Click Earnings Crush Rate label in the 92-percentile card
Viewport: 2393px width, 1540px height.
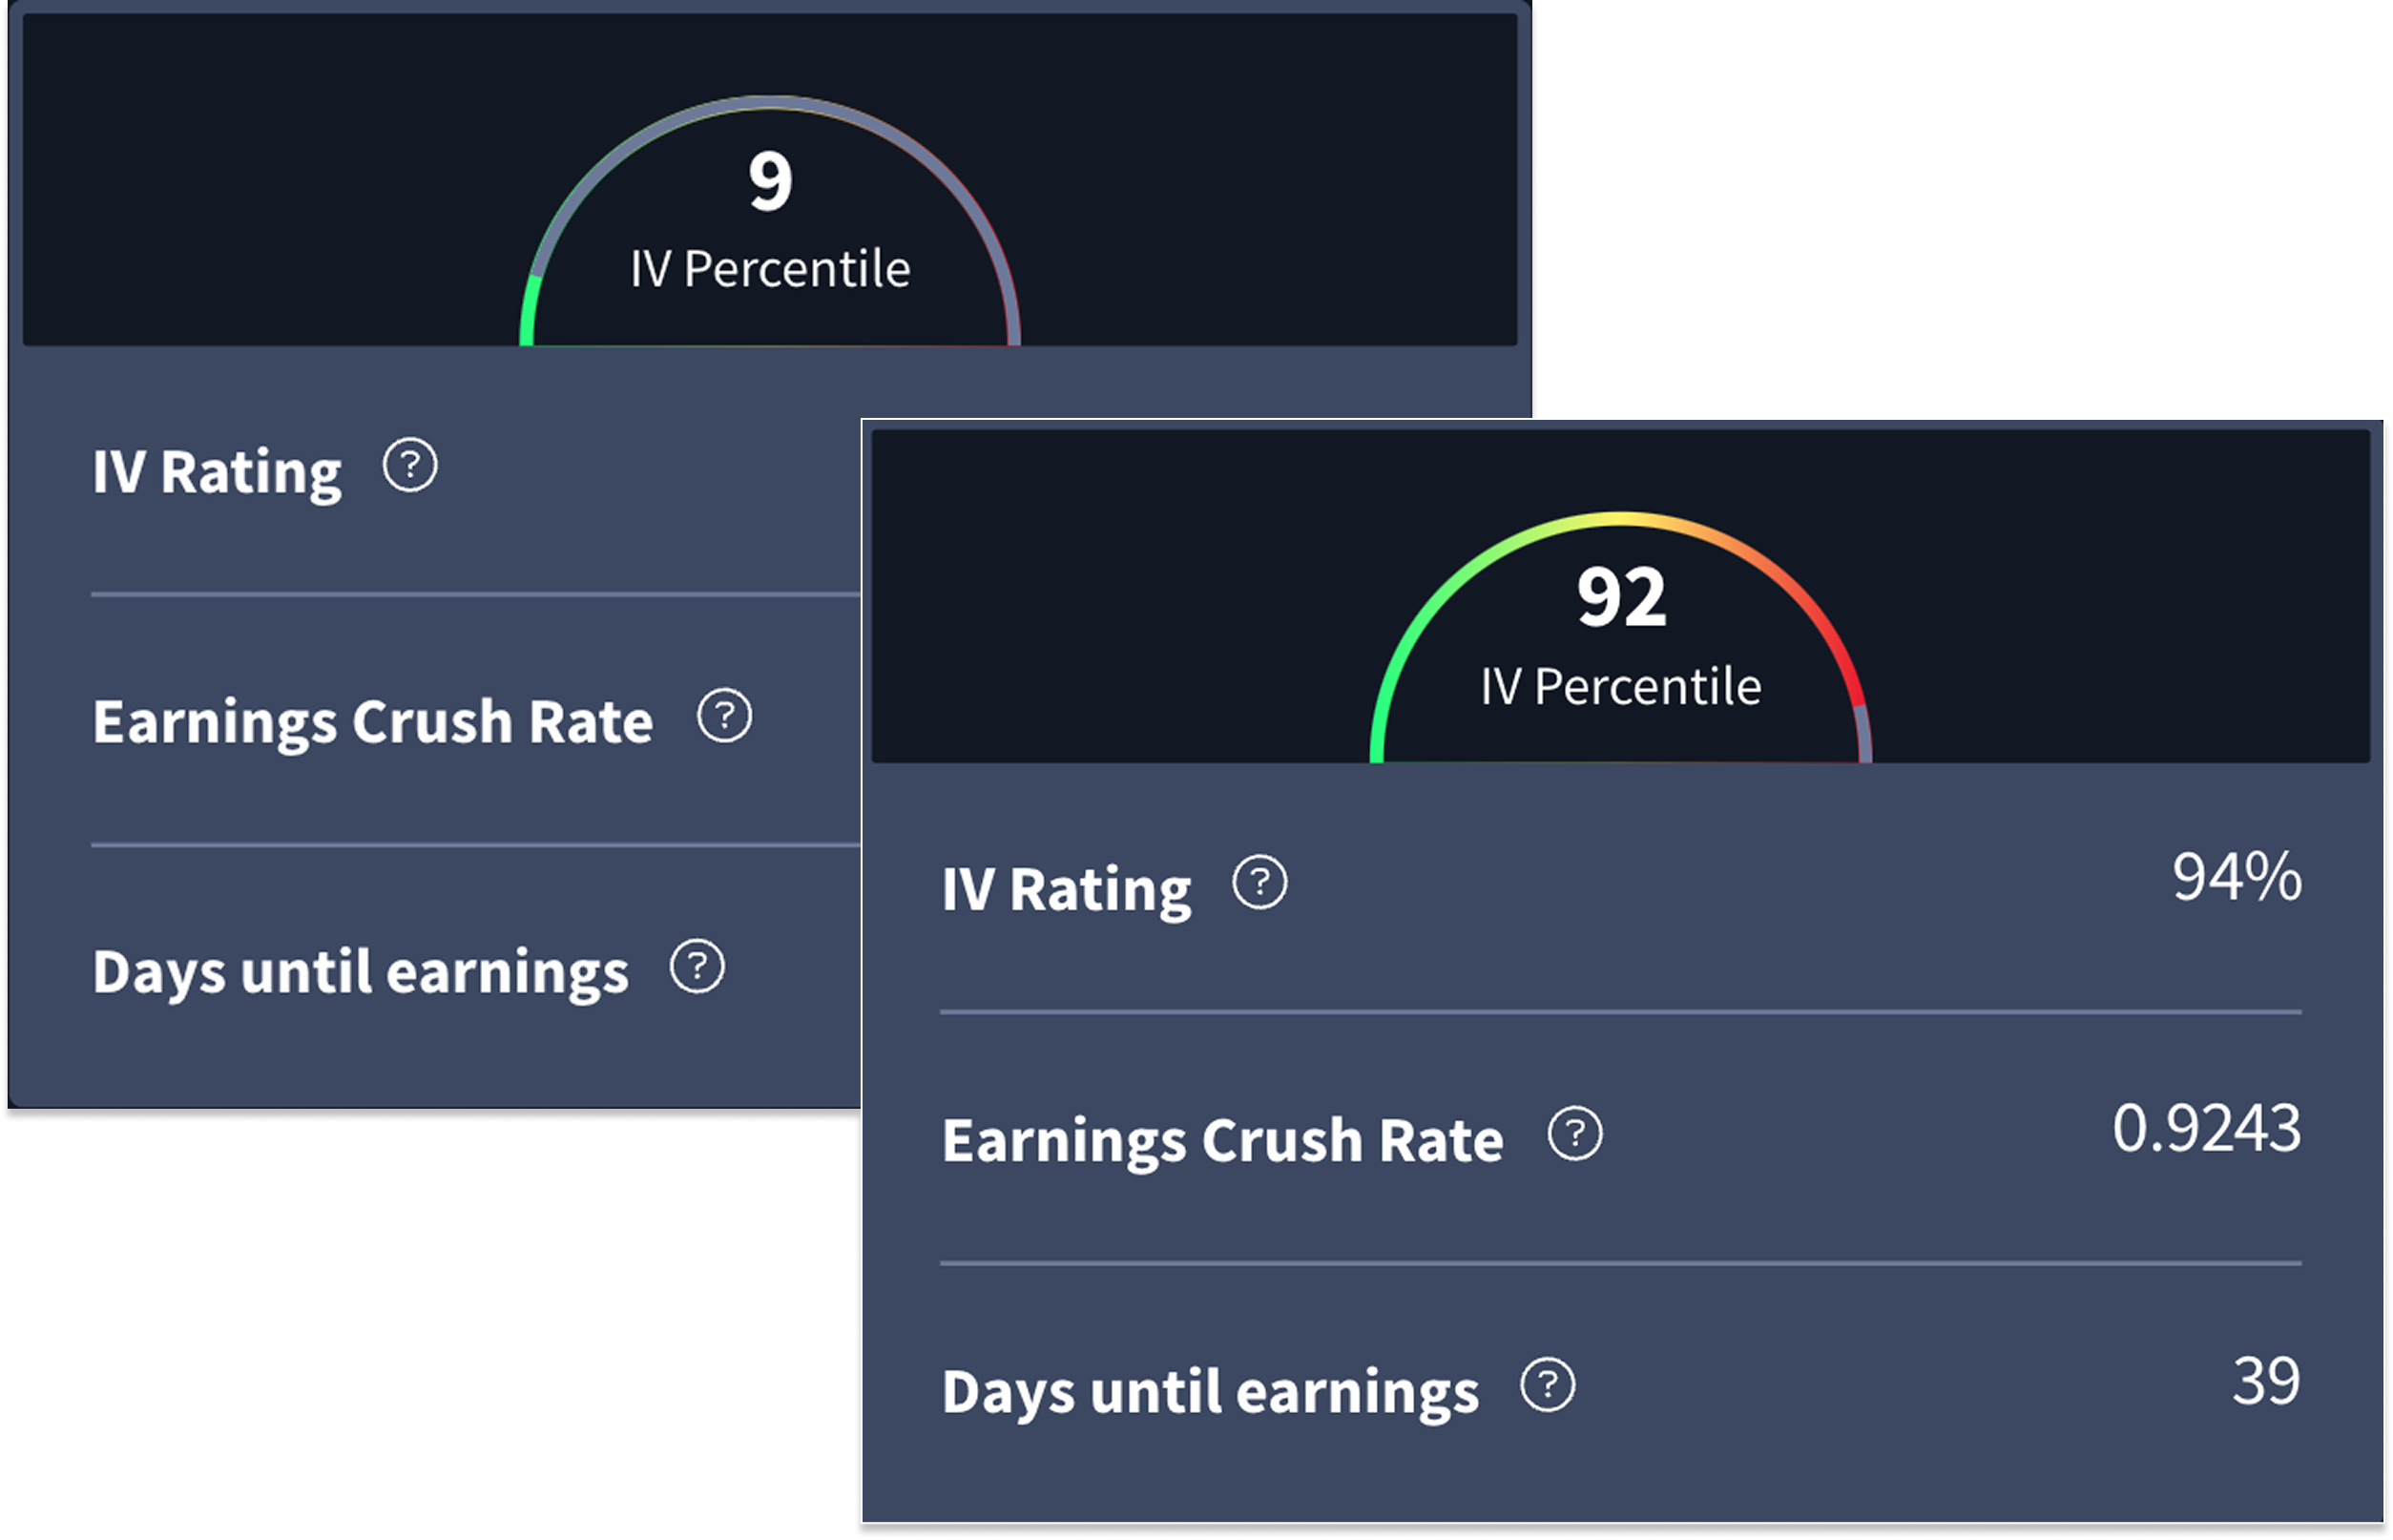pyautogui.click(x=1222, y=1140)
